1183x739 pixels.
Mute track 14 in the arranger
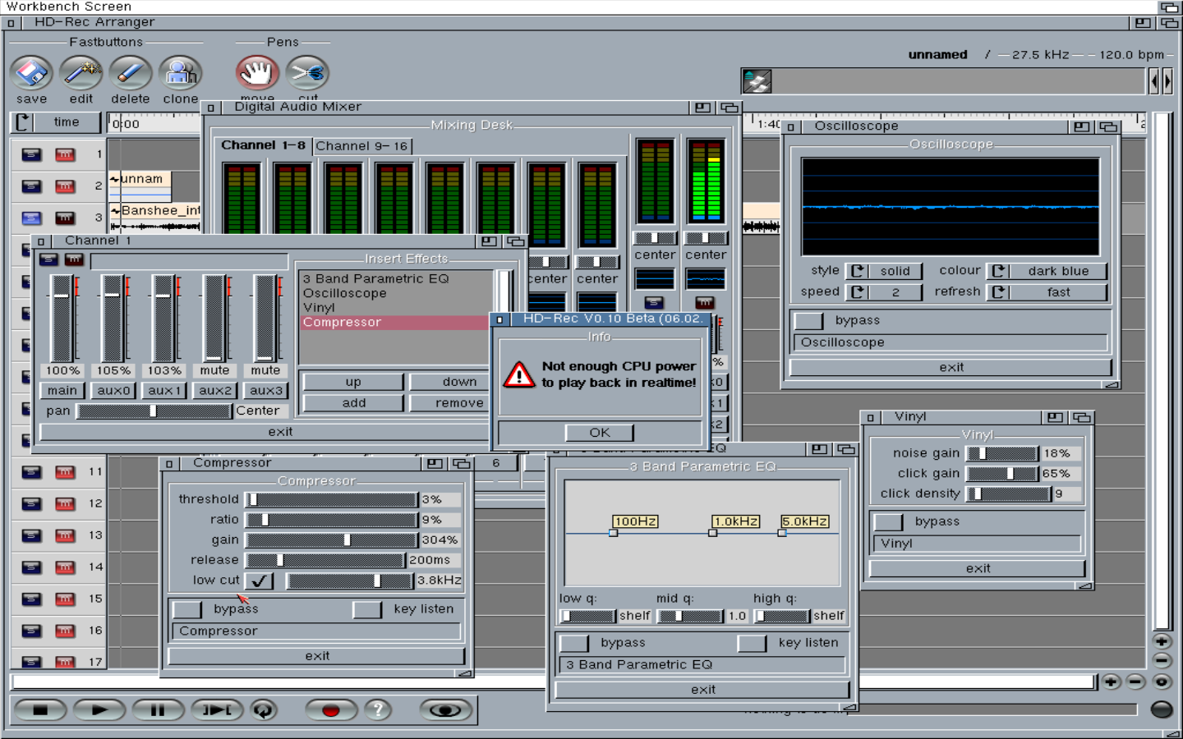click(x=65, y=567)
